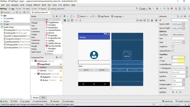190x107 pixels.
Task: Choose the Layouts palette category
Action: pos(34,29)
